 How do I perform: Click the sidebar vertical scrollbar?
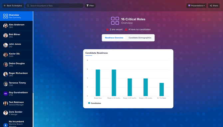tap(33, 52)
